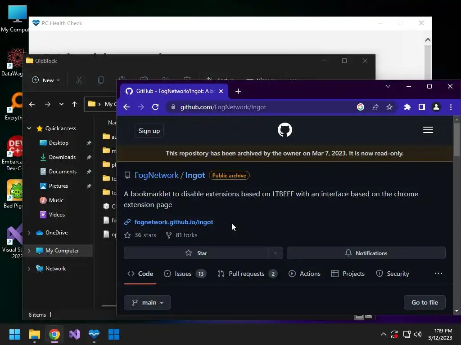
Task: Open the Chrome extensions puzzle icon
Action: (407, 107)
